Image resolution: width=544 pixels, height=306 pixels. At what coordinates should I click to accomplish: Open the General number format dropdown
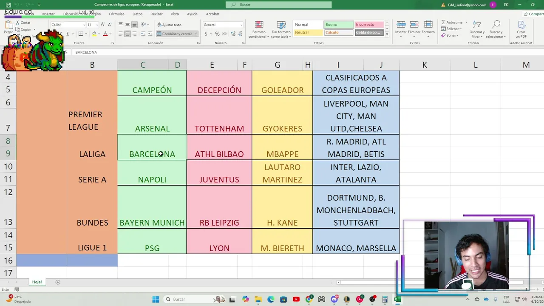pos(241,25)
